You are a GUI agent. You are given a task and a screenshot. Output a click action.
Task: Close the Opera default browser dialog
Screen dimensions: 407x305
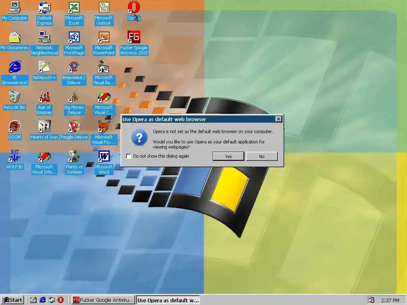pyautogui.click(x=278, y=119)
